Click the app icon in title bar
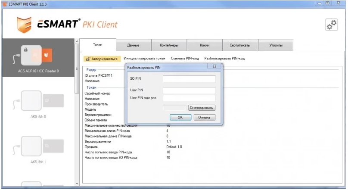The image size is (348, 190). 5,4
